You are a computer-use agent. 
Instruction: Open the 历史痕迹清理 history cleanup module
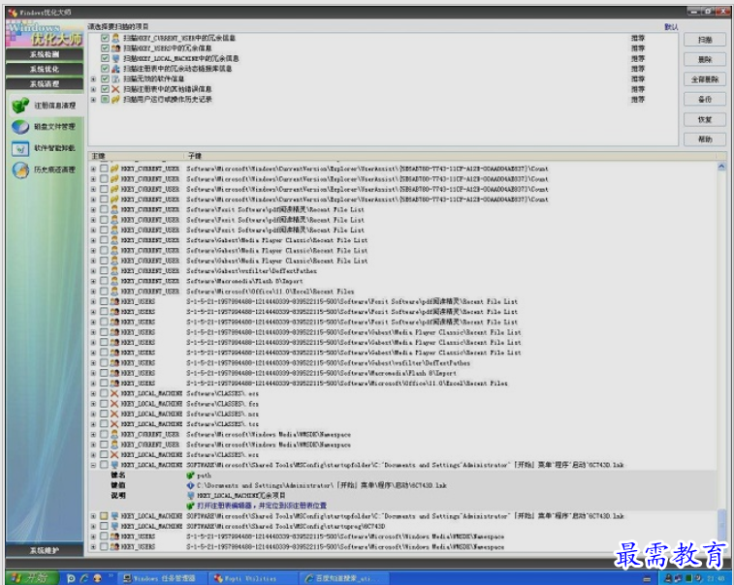45,169
